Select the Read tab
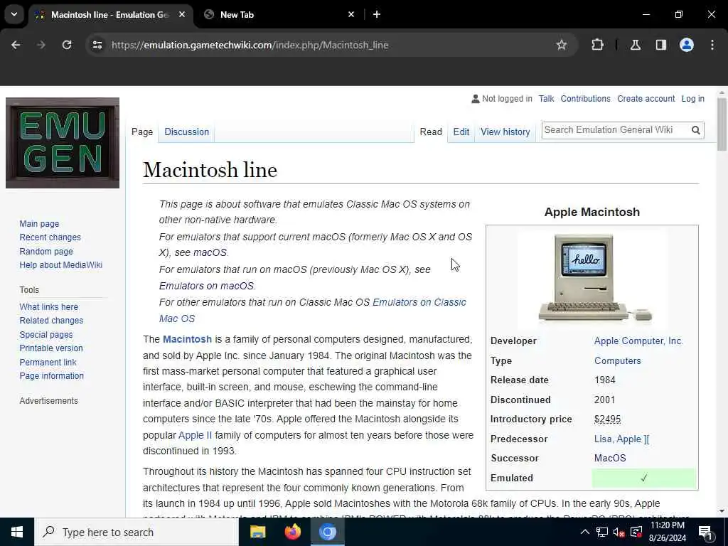 click(x=431, y=132)
